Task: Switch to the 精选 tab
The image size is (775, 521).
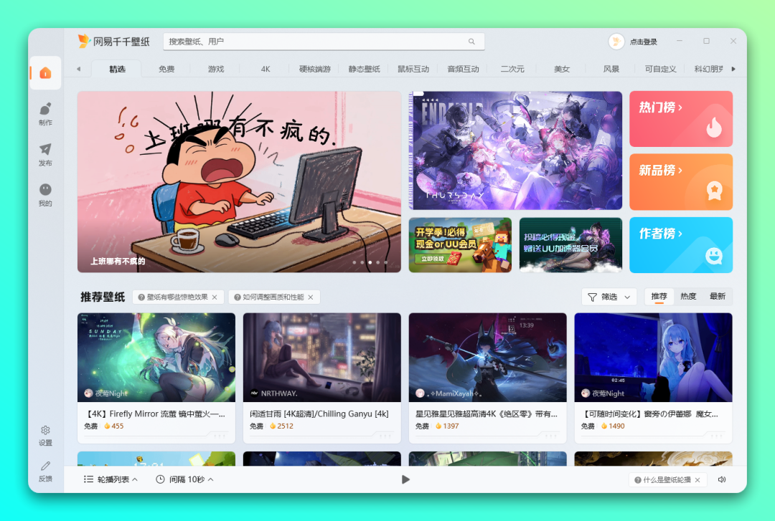Action: coord(117,69)
